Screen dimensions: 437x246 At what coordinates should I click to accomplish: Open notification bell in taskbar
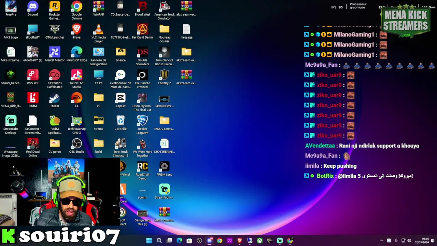[433, 241]
